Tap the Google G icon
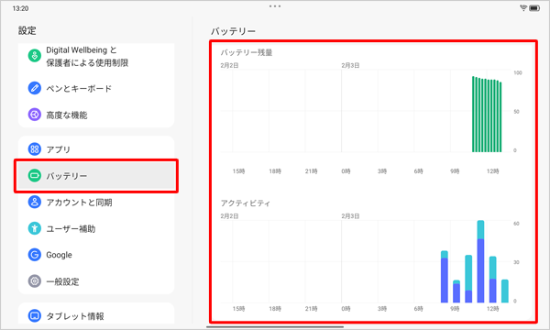550x330 pixels. click(35, 255)
